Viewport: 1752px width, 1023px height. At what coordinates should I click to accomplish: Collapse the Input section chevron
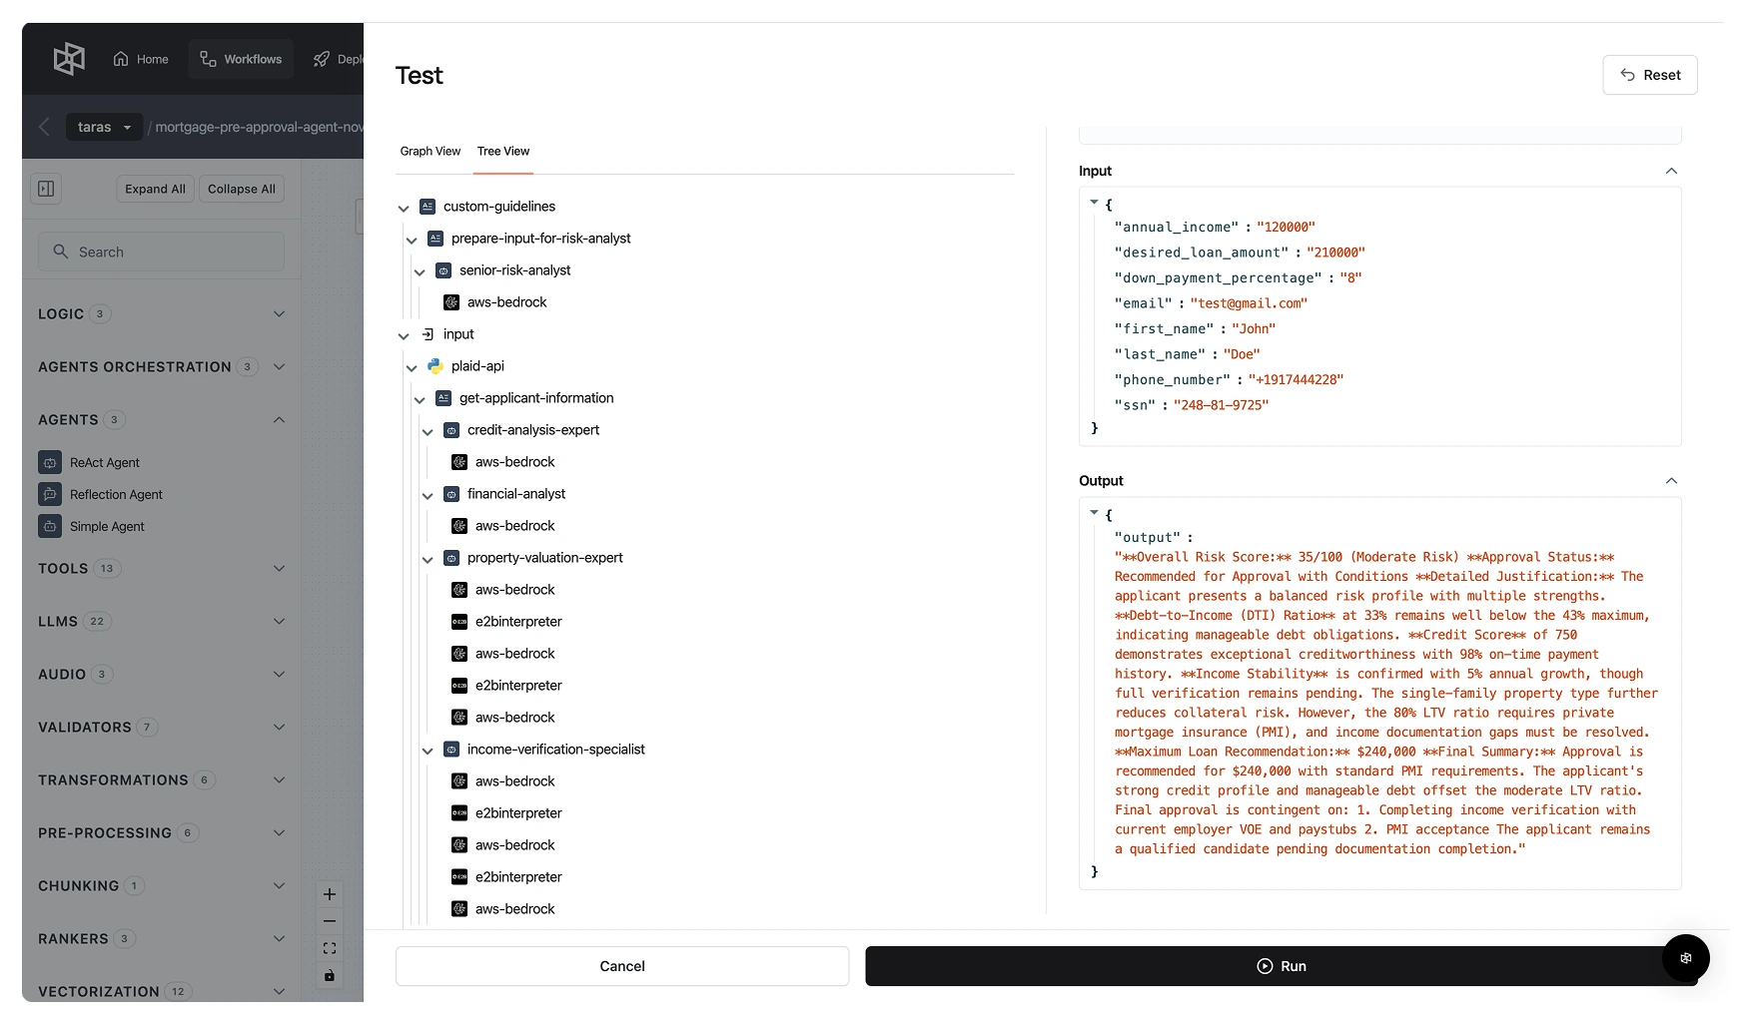click(x=1671, y=171)
